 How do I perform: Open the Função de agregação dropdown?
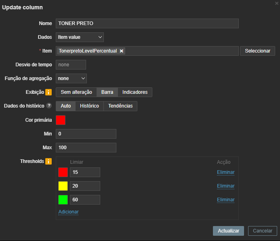coord(71,78)
